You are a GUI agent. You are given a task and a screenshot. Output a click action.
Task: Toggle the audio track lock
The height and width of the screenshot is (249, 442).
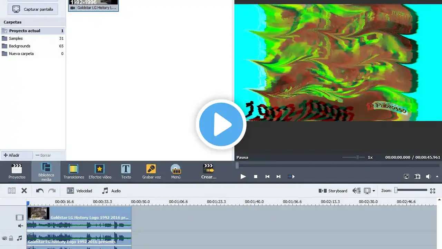11,238
